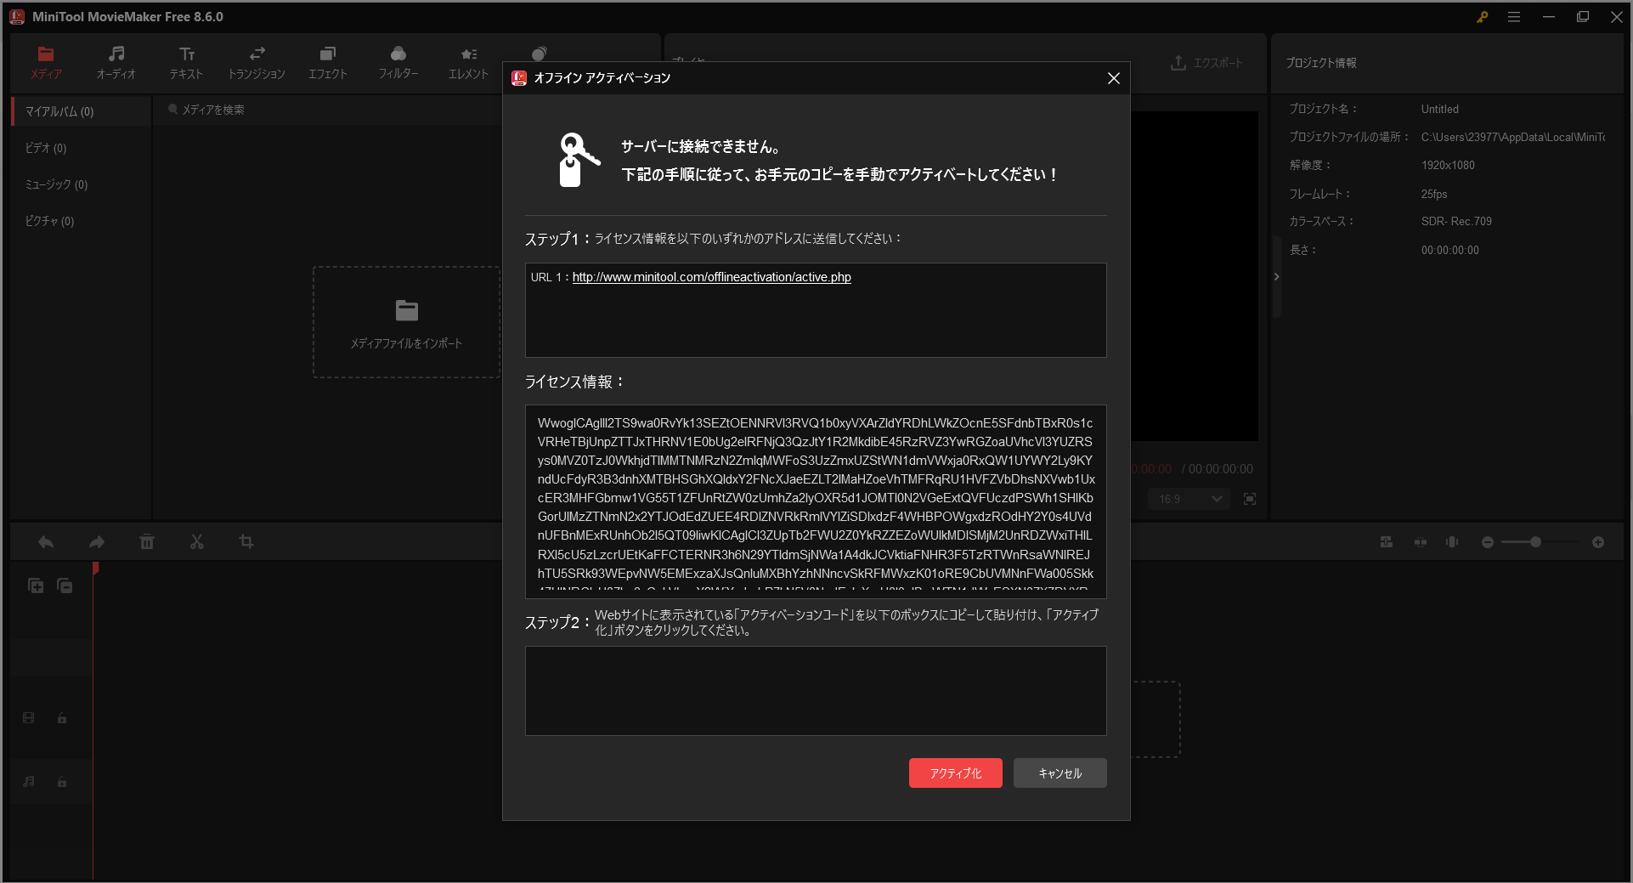Click the Undo arrow icon
Viewport: 1633px width, 883px height.
[x=45, y=541]
